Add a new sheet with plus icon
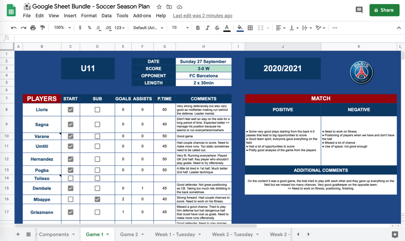Image resolution: width=405 pixels, height=241 pixels. 18,234
